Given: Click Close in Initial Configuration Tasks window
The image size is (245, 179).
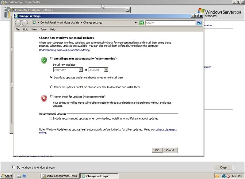Looking at the screenshot, I should tap(223, 167).
